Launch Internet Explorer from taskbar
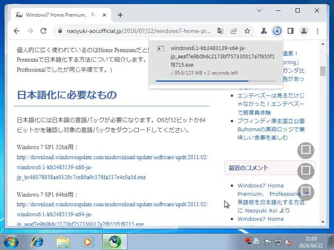The width and height of the screenshot is (334, 250). coord(38,242)
